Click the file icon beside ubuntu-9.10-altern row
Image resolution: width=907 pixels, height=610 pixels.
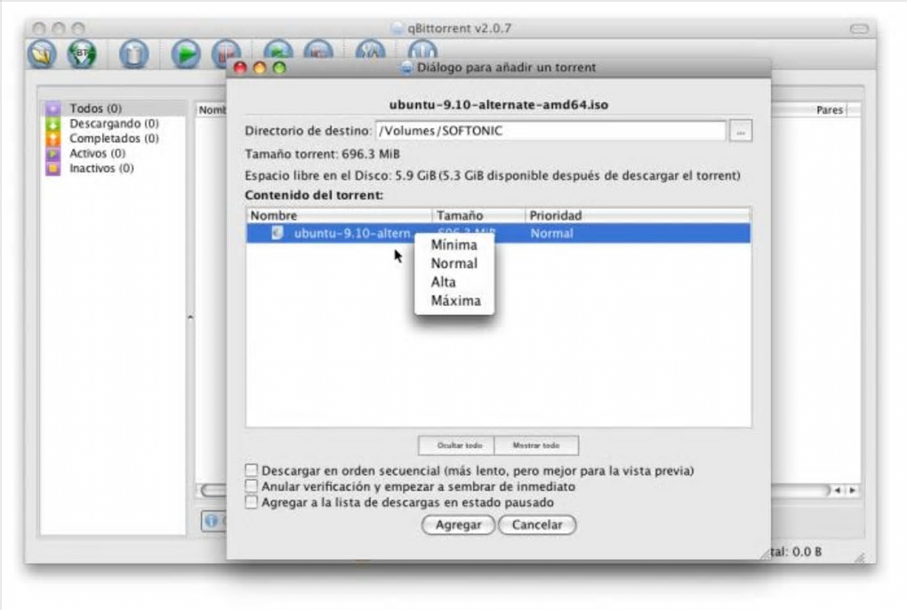click(x=277, y=233)
